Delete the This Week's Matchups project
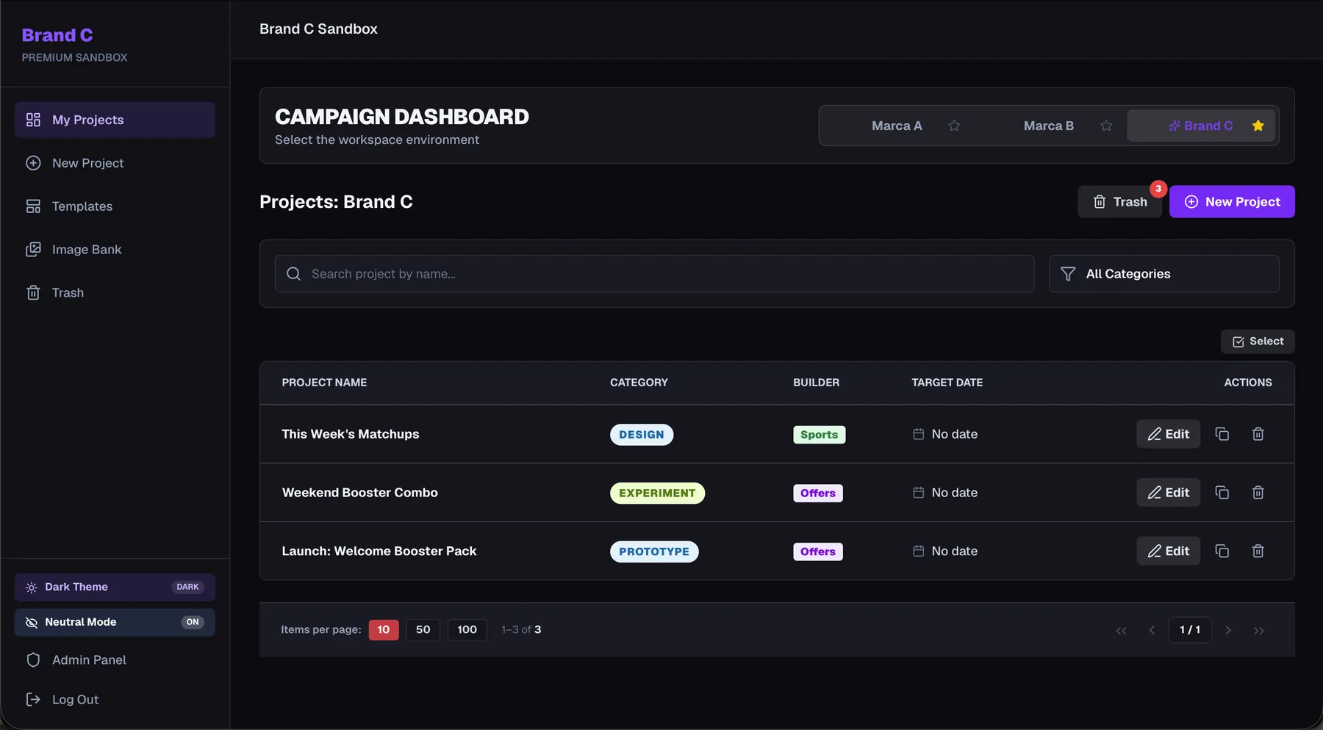Screen dimensions: 1323x730 1258,434
